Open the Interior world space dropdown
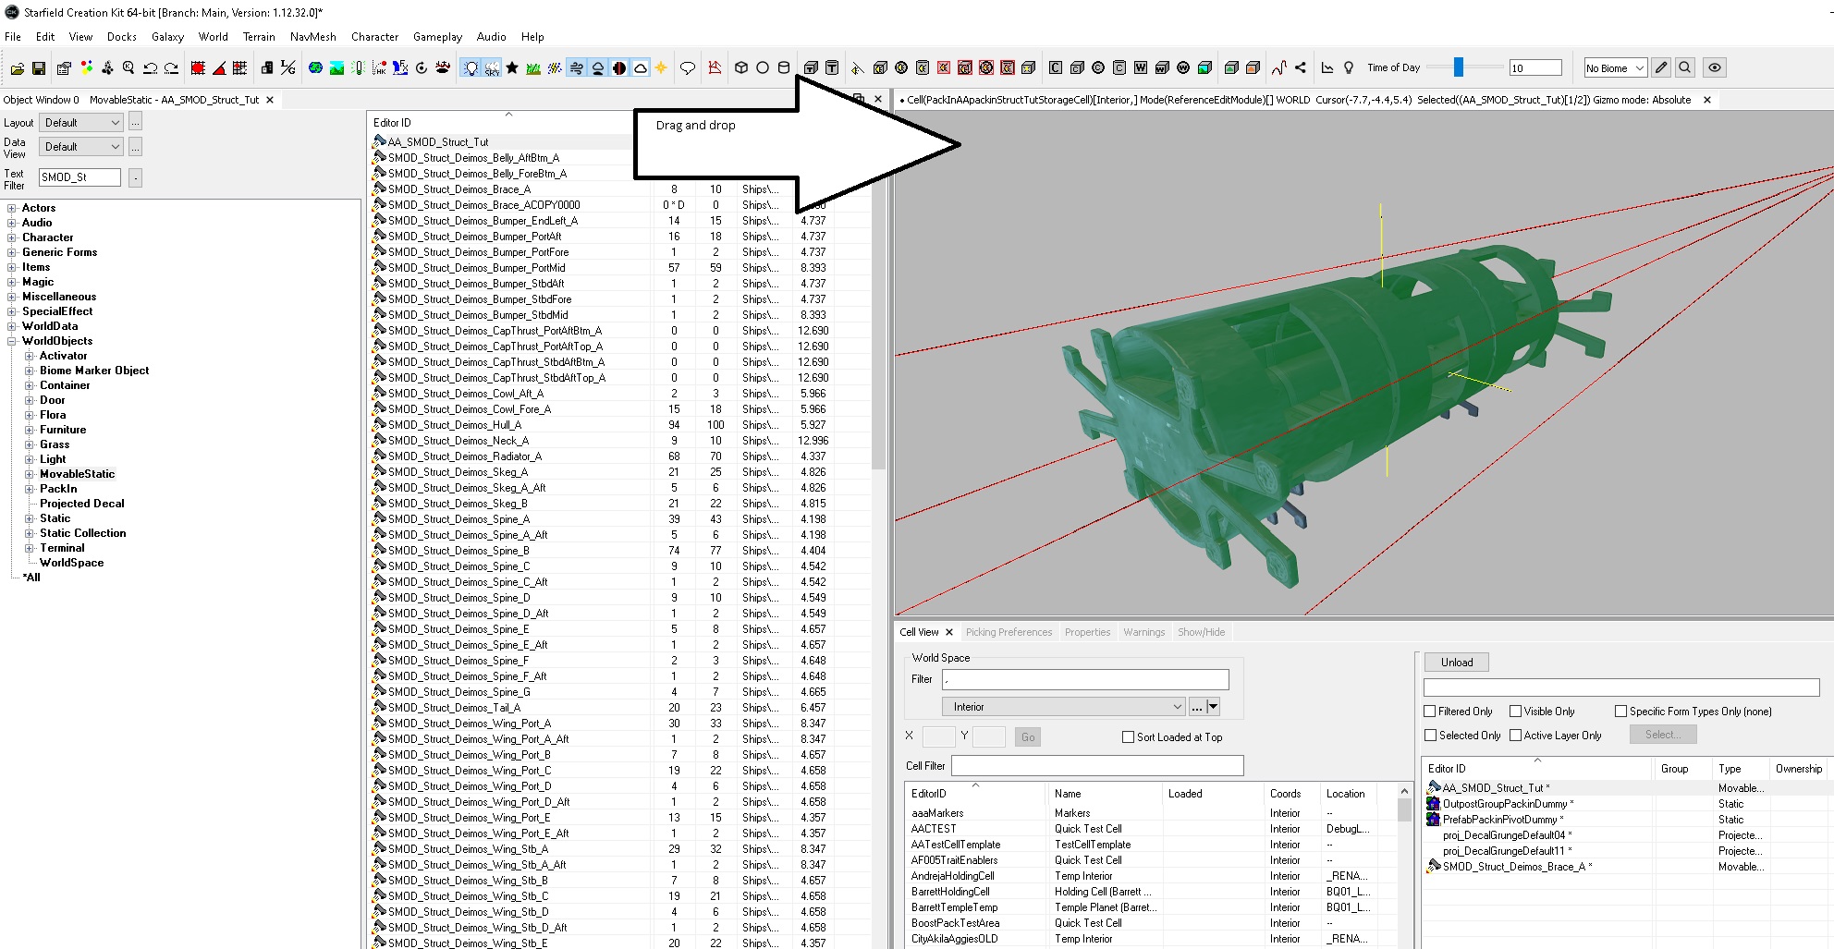Image resolution: width=1834 pixels, height=949 pixels. 1063,707
